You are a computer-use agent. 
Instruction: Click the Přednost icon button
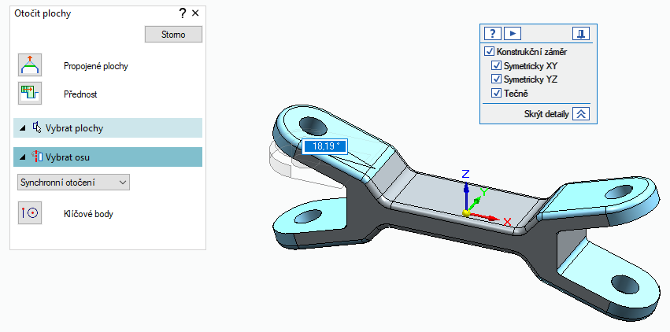(x=30, y=94)
